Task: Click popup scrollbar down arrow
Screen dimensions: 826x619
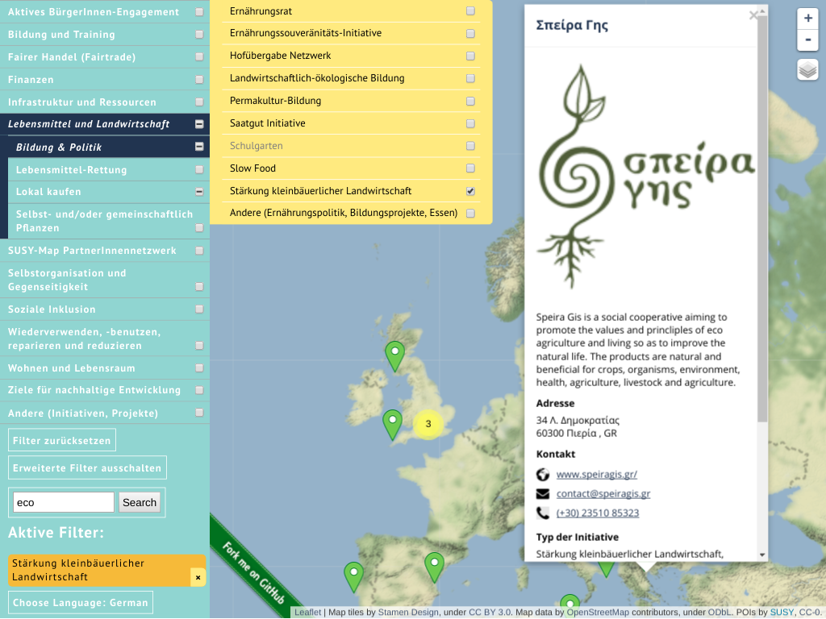Action: (762, 555)
